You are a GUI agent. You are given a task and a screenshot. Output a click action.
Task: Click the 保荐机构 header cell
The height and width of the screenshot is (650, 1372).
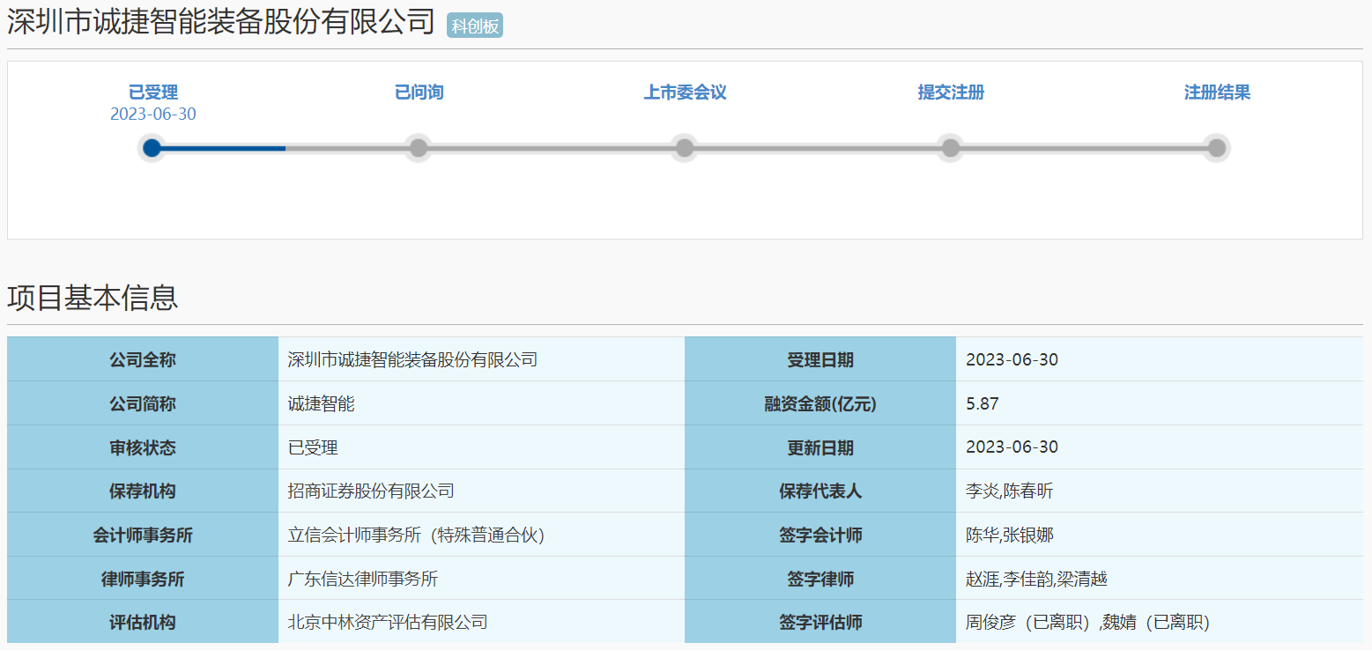coord(143,491)
